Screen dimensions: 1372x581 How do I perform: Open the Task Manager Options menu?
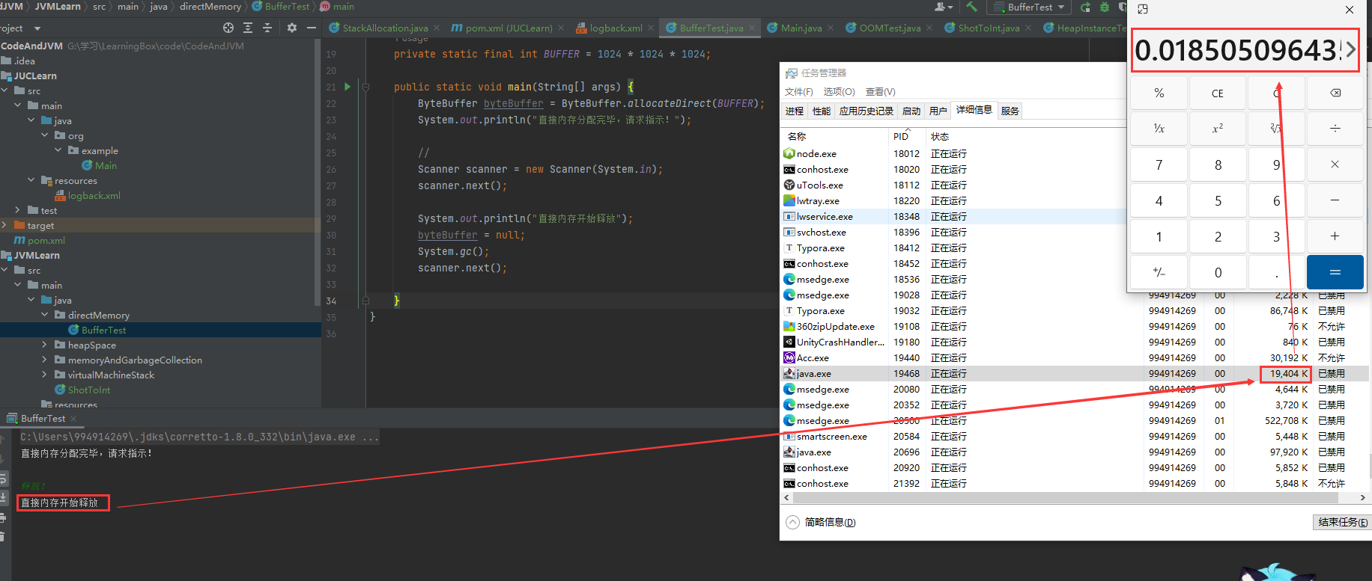pos(839,91)
